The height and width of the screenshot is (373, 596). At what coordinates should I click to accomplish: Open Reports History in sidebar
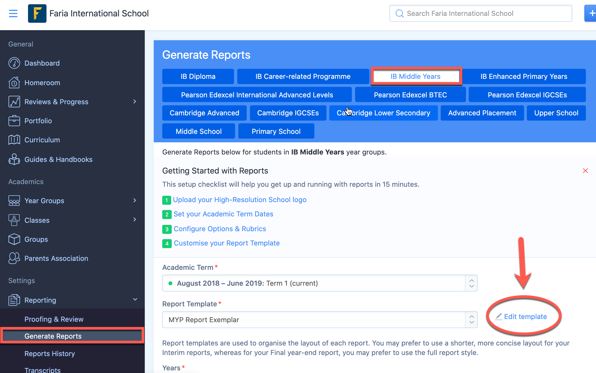coord(50,353)
